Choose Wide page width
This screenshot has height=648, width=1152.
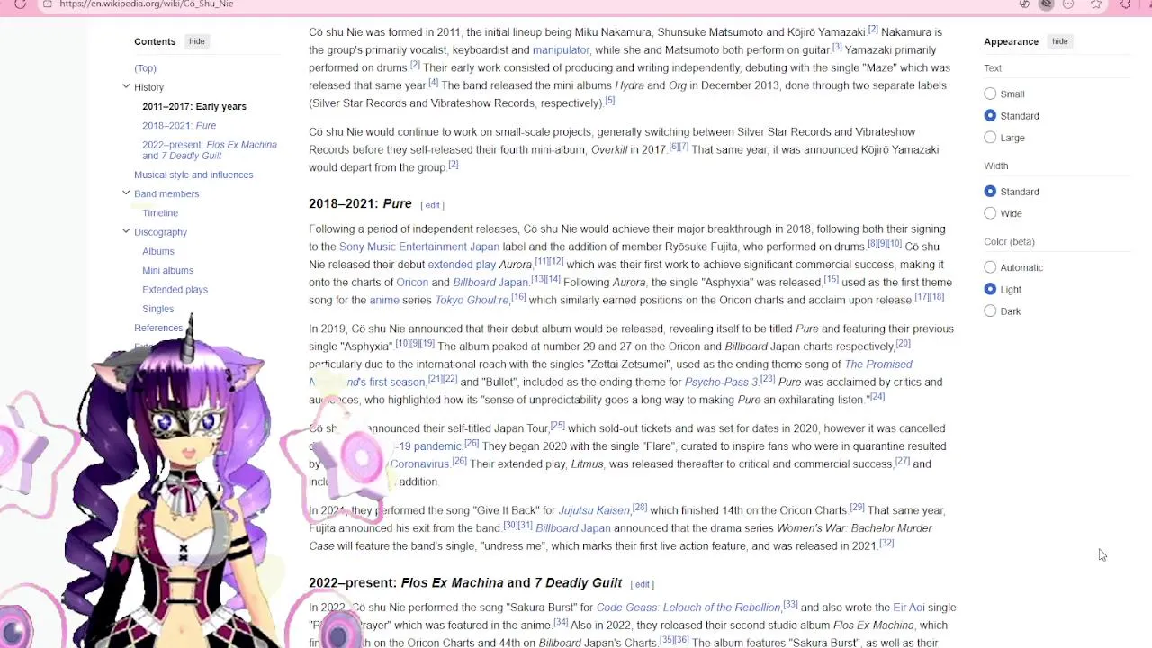(990, 213)
